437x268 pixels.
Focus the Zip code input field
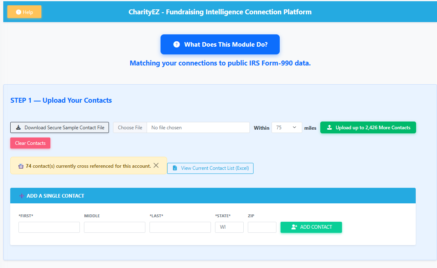[x=262, y=227]
